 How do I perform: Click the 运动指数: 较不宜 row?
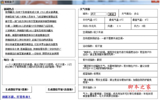tap(118, 47)
